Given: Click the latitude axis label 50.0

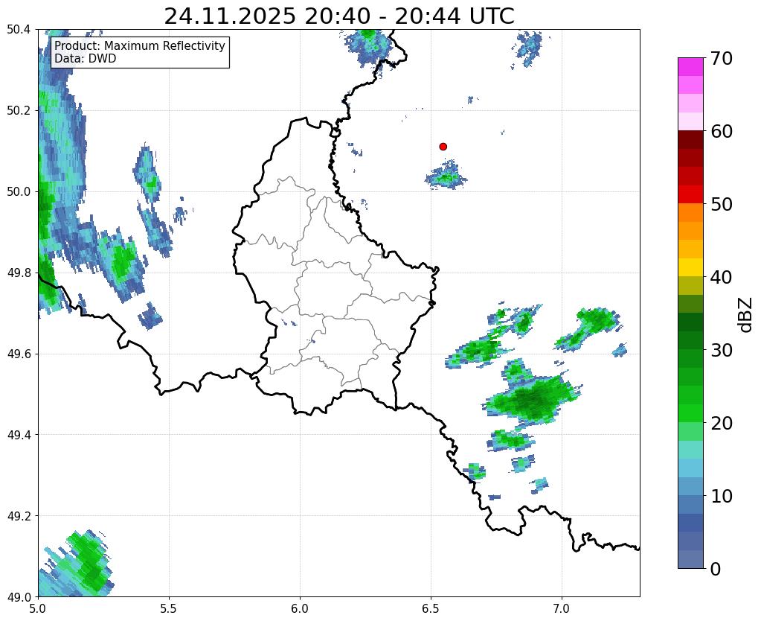Looking at the screenshot, I should [19, 191].
